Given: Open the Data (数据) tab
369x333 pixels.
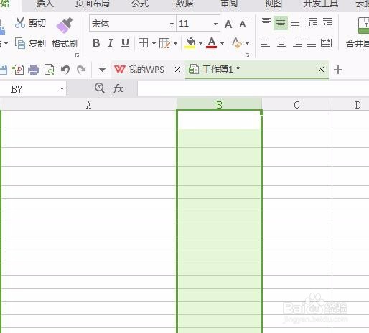Looking at the screenshot, I should coord(184,4).
